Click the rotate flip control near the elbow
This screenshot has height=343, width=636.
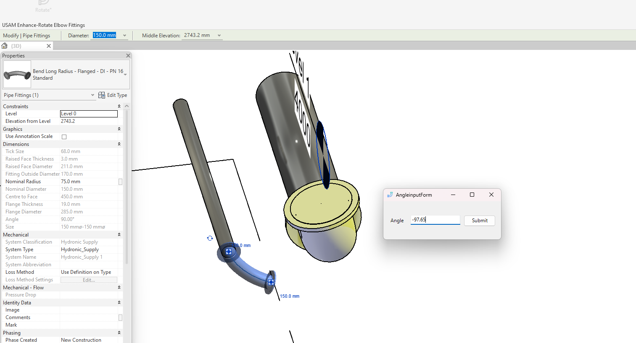click(x=210, y=238)
